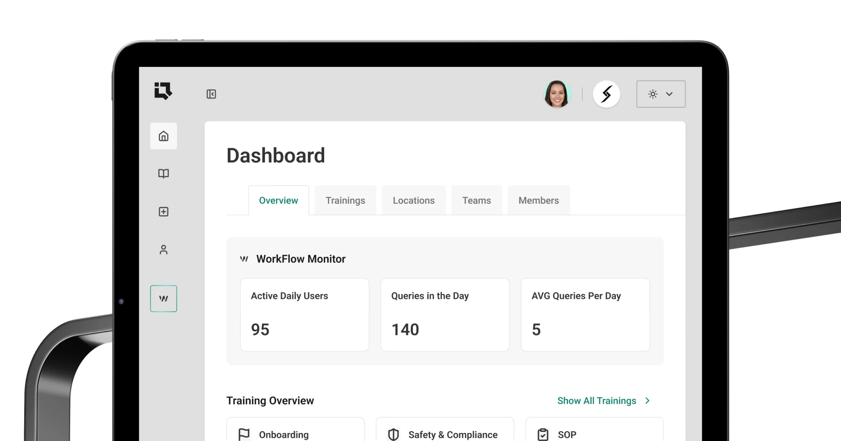
Task: Open the library book icon in sidebar
Action: (163, 173)
